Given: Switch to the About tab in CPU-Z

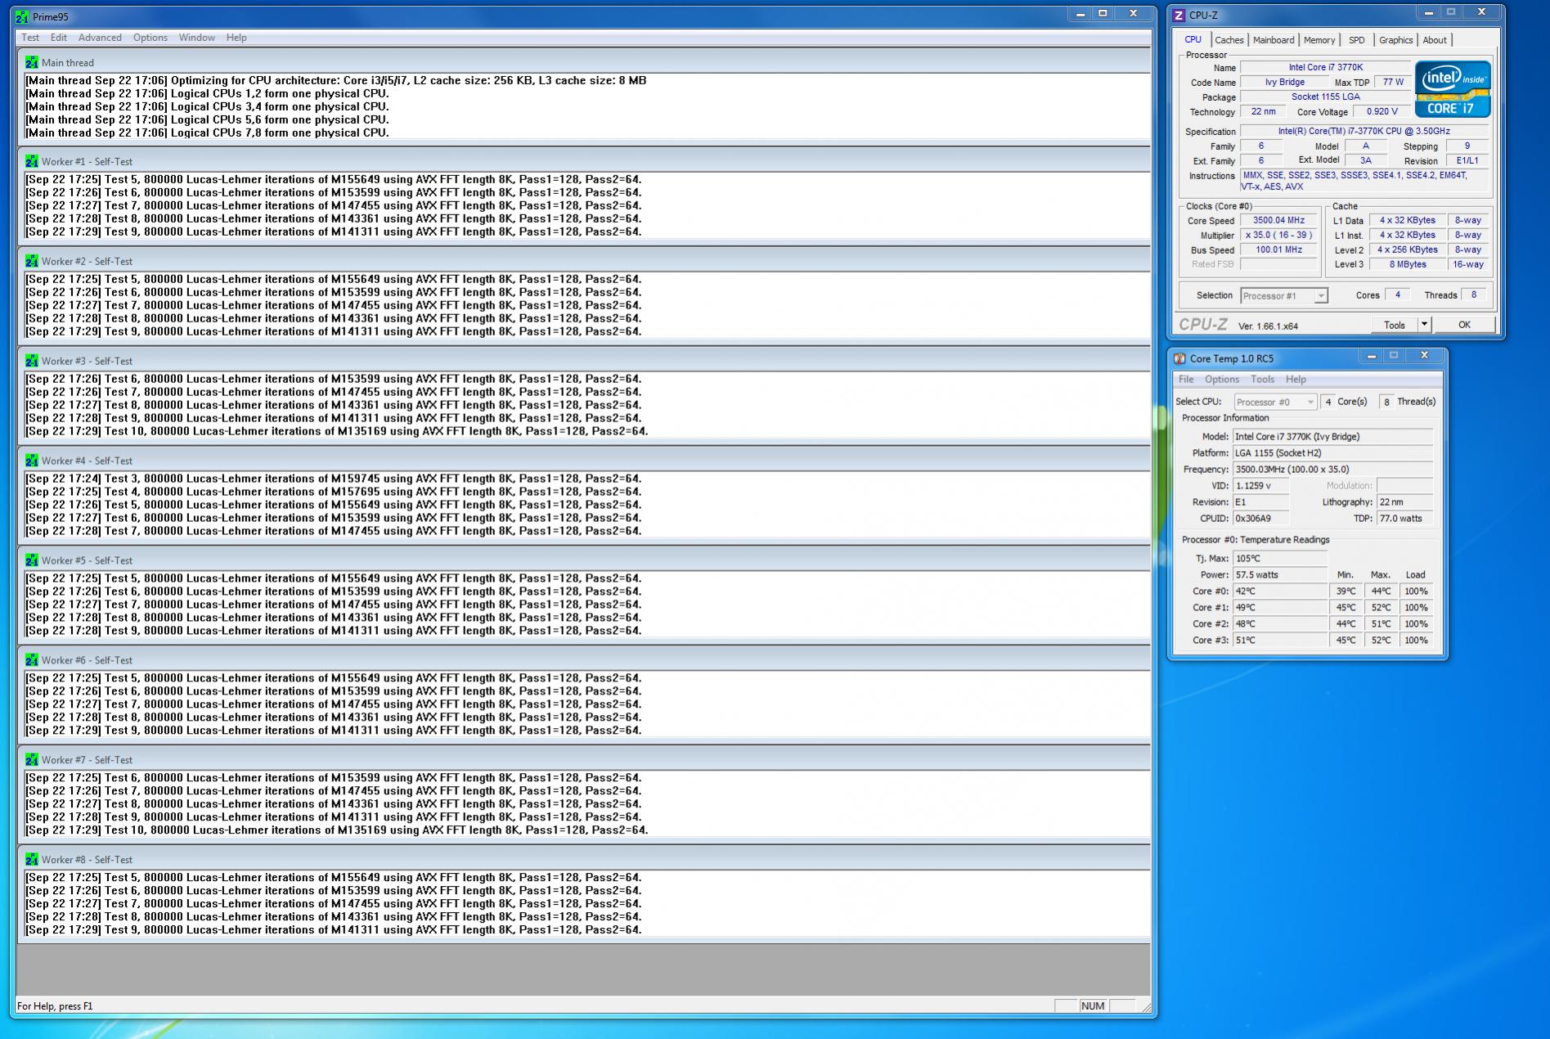Looking at the screenshot, I should click(x=1435, y=40).
